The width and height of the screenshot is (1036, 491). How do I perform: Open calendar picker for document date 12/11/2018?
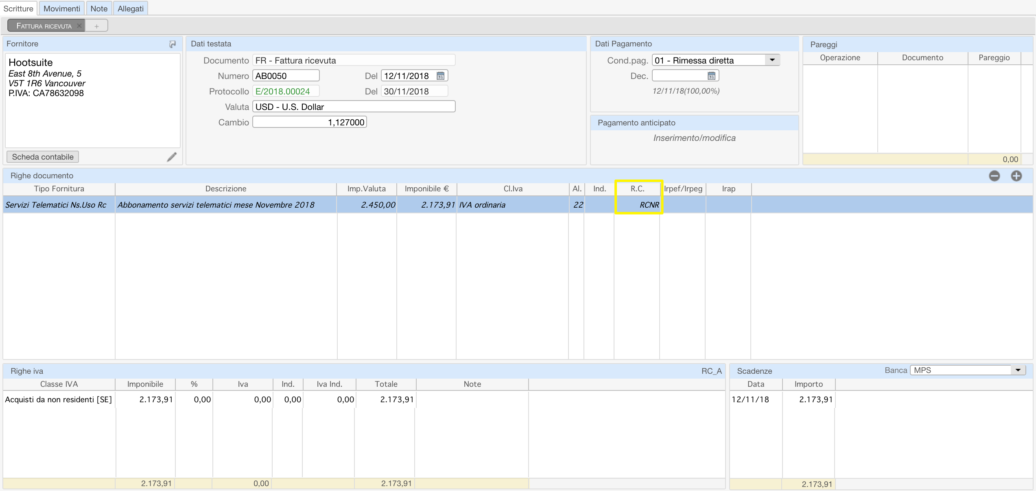(x=440, y=76)
